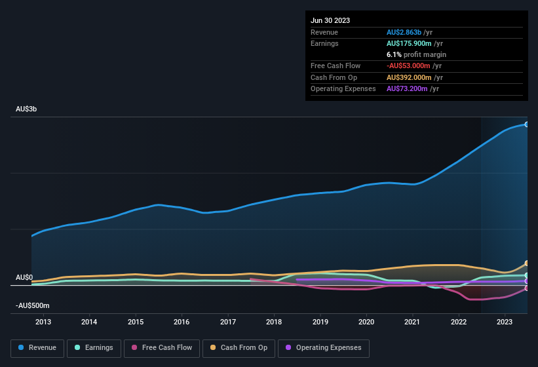Toggle Free Cash Flow legend item

[x=162, y=348]
